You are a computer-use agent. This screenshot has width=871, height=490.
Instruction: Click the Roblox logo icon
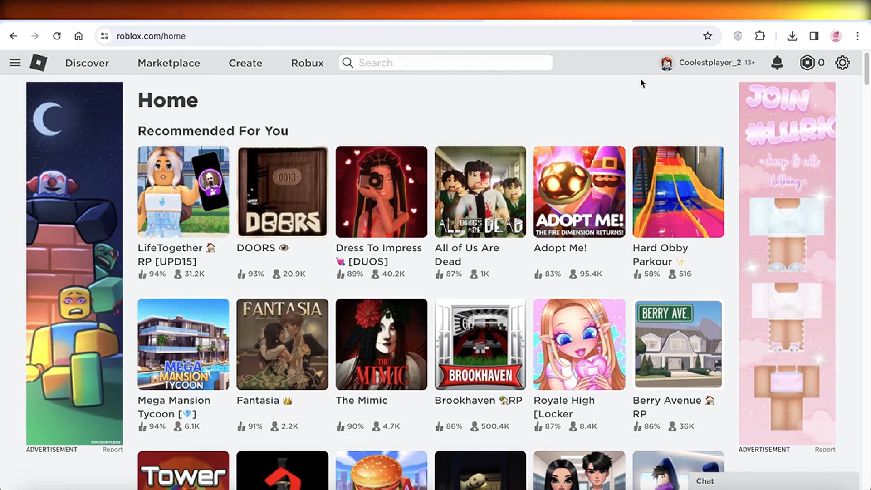tap(39, 63)
